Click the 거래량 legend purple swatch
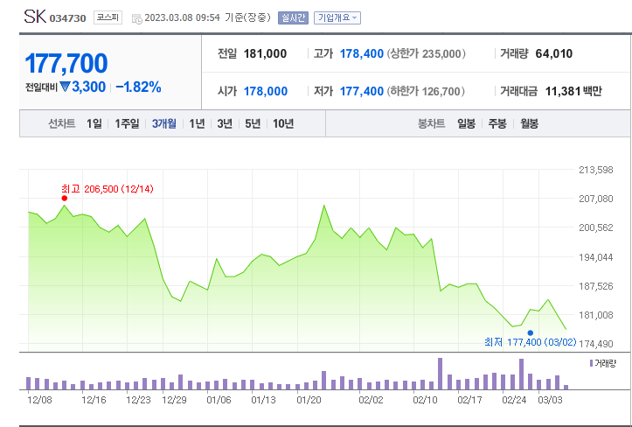The image size is (632, 427). (591, 363)
